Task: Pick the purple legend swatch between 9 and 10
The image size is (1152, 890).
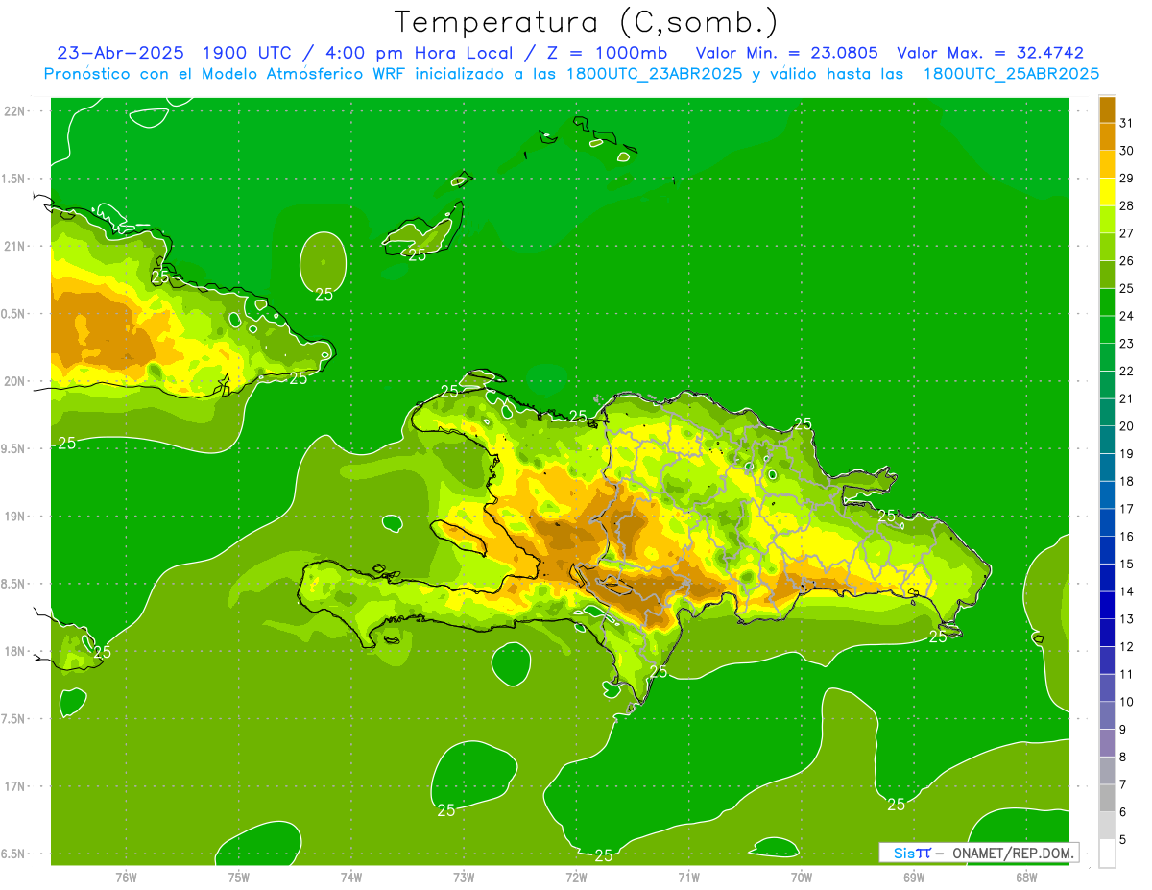Action: (1107, 715)
